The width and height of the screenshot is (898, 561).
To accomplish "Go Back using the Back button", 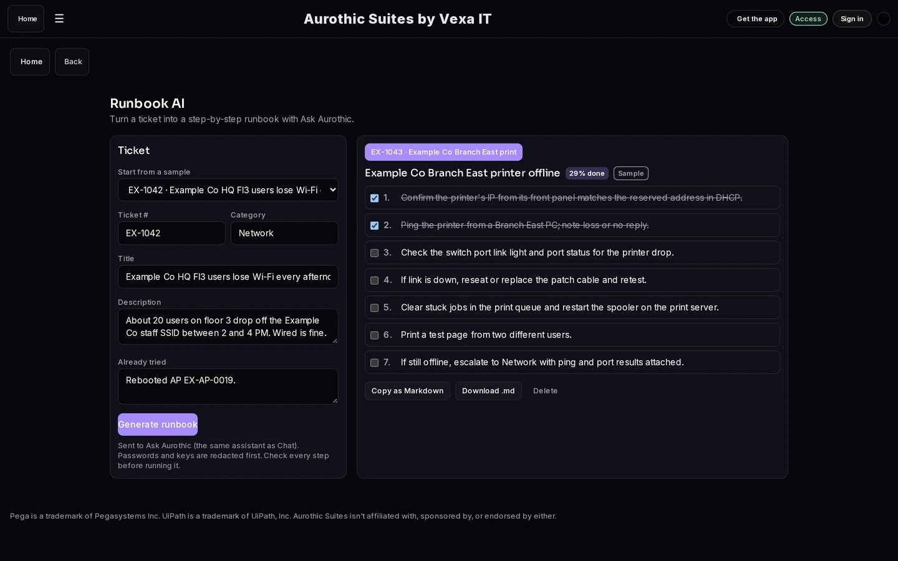I will 72,62.
